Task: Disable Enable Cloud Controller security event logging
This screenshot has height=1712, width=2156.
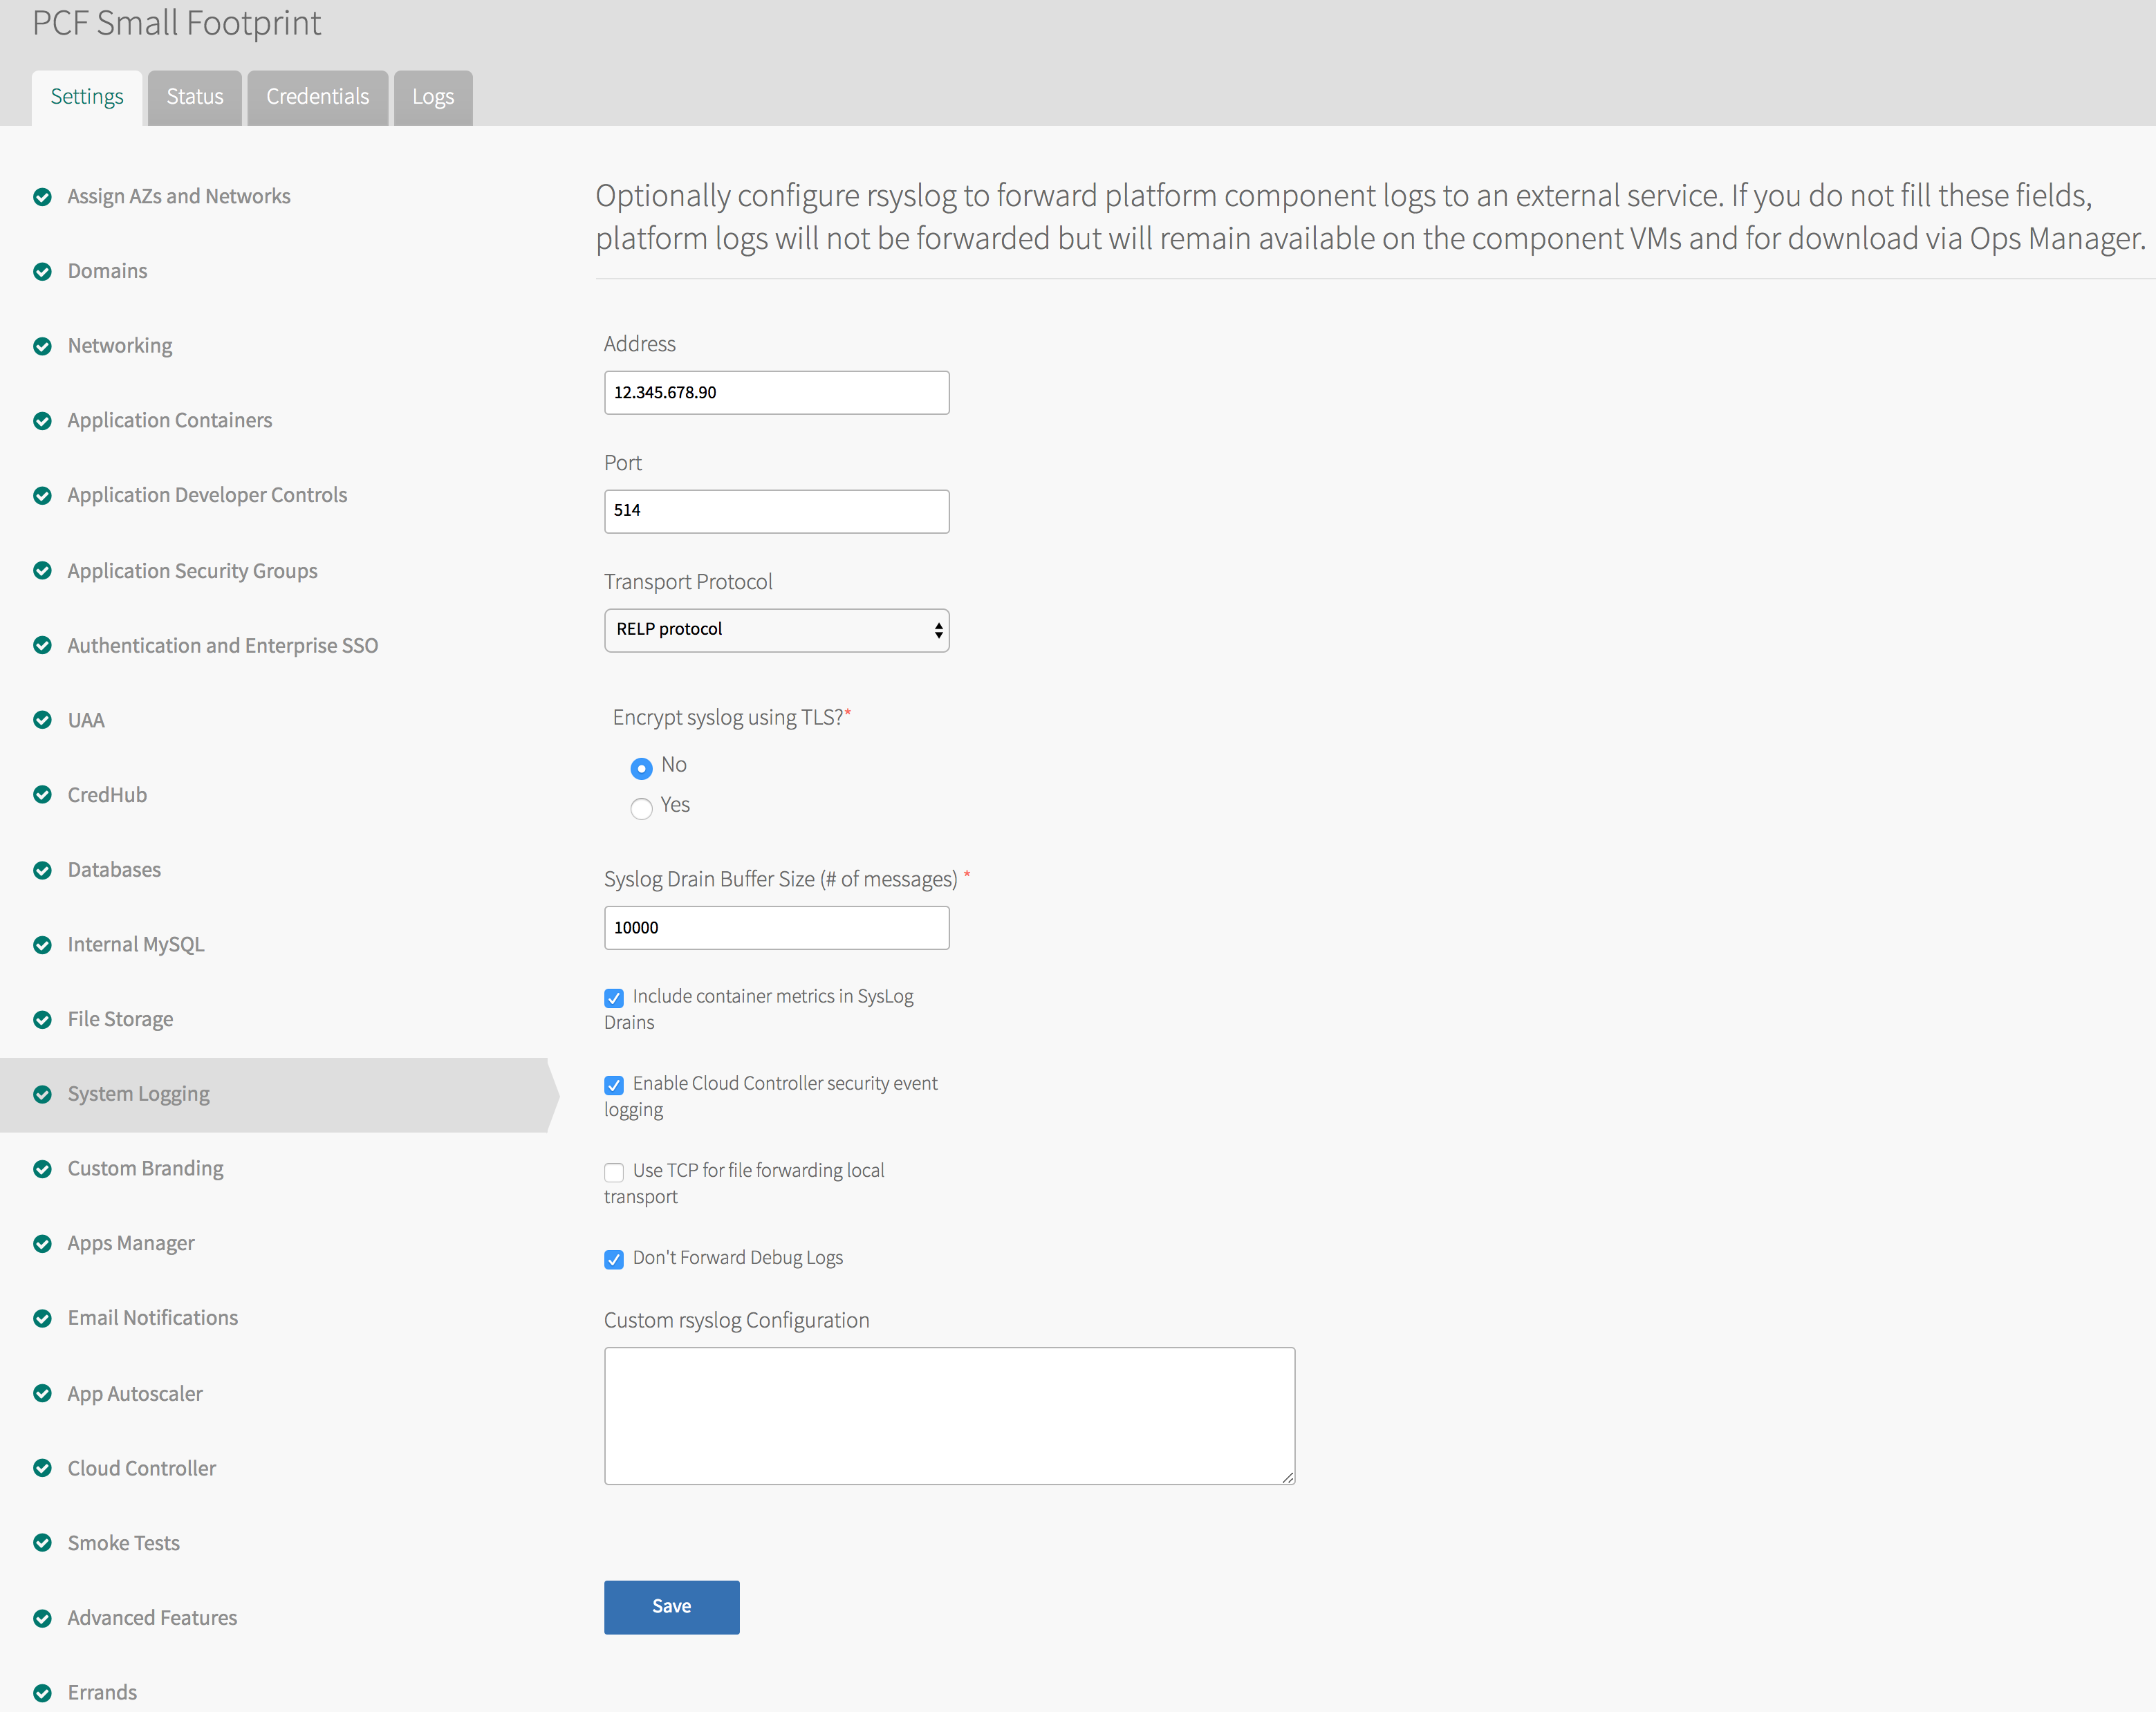Action: (x=614, y=1085)
